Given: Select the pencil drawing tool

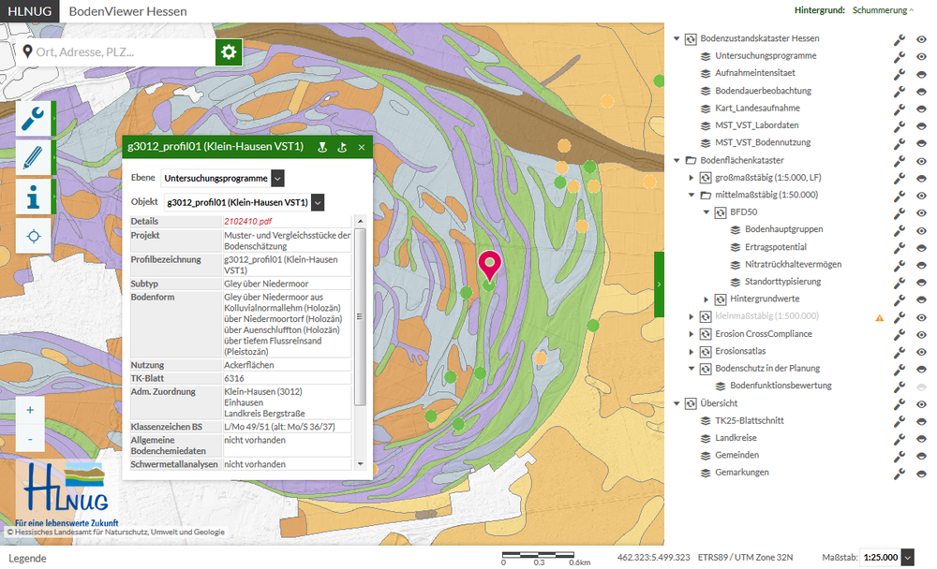Looking at the screenshot, I should point(35,157).
